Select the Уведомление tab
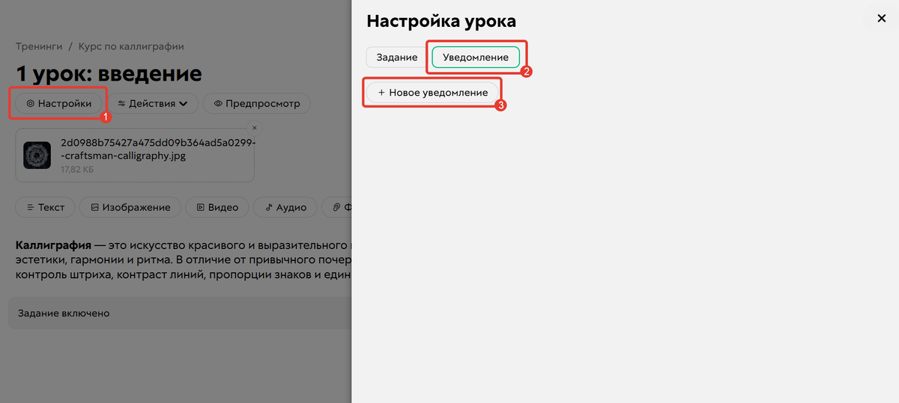 (476, 58)
